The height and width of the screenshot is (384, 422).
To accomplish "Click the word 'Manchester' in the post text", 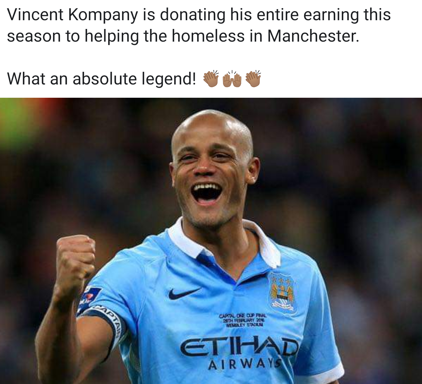I will [313, 36].
